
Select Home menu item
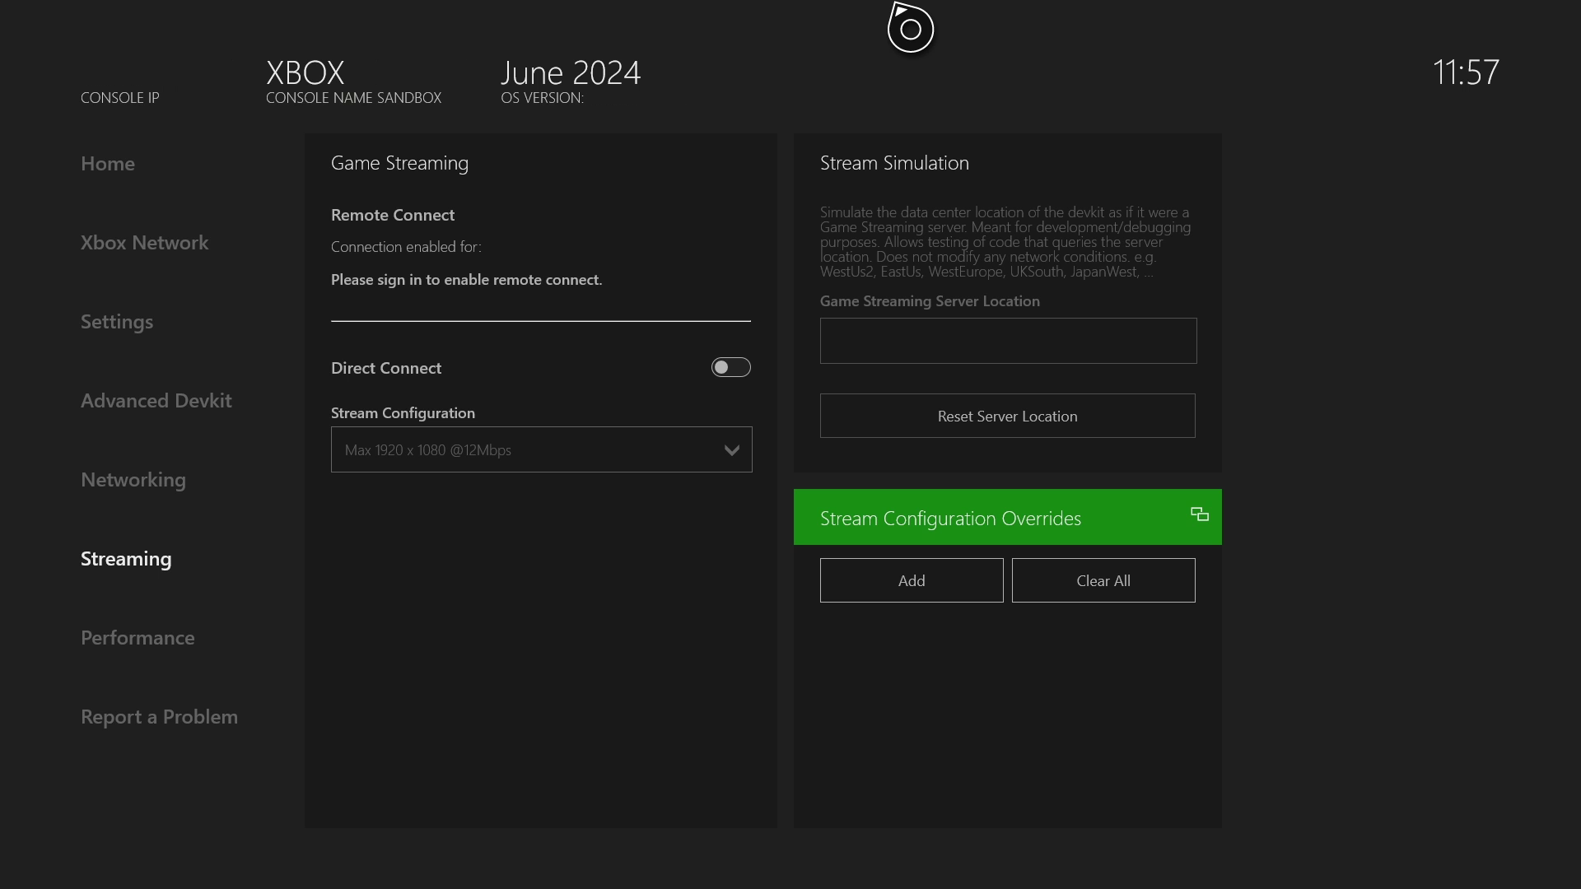tap(106, 163)
